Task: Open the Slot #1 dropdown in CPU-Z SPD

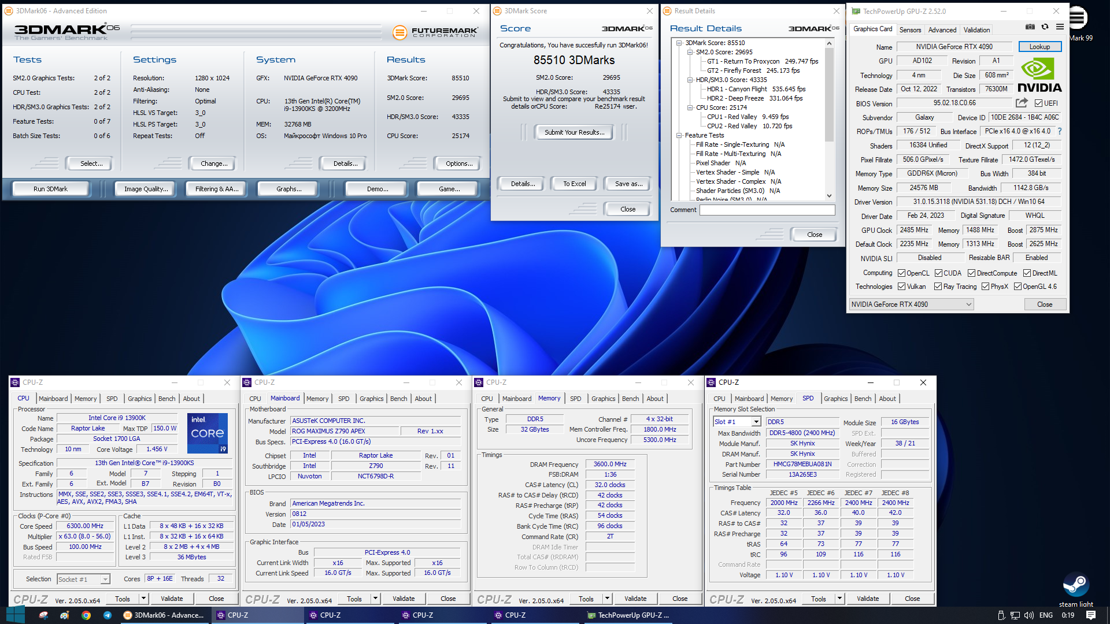Action: coord(737,422)
